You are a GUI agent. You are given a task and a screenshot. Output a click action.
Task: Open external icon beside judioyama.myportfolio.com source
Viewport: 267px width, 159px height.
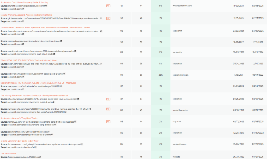(x=64, y=74)
